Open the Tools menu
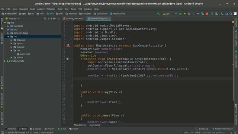This screenshot has height=134, width=238. [x=73, y=9]
